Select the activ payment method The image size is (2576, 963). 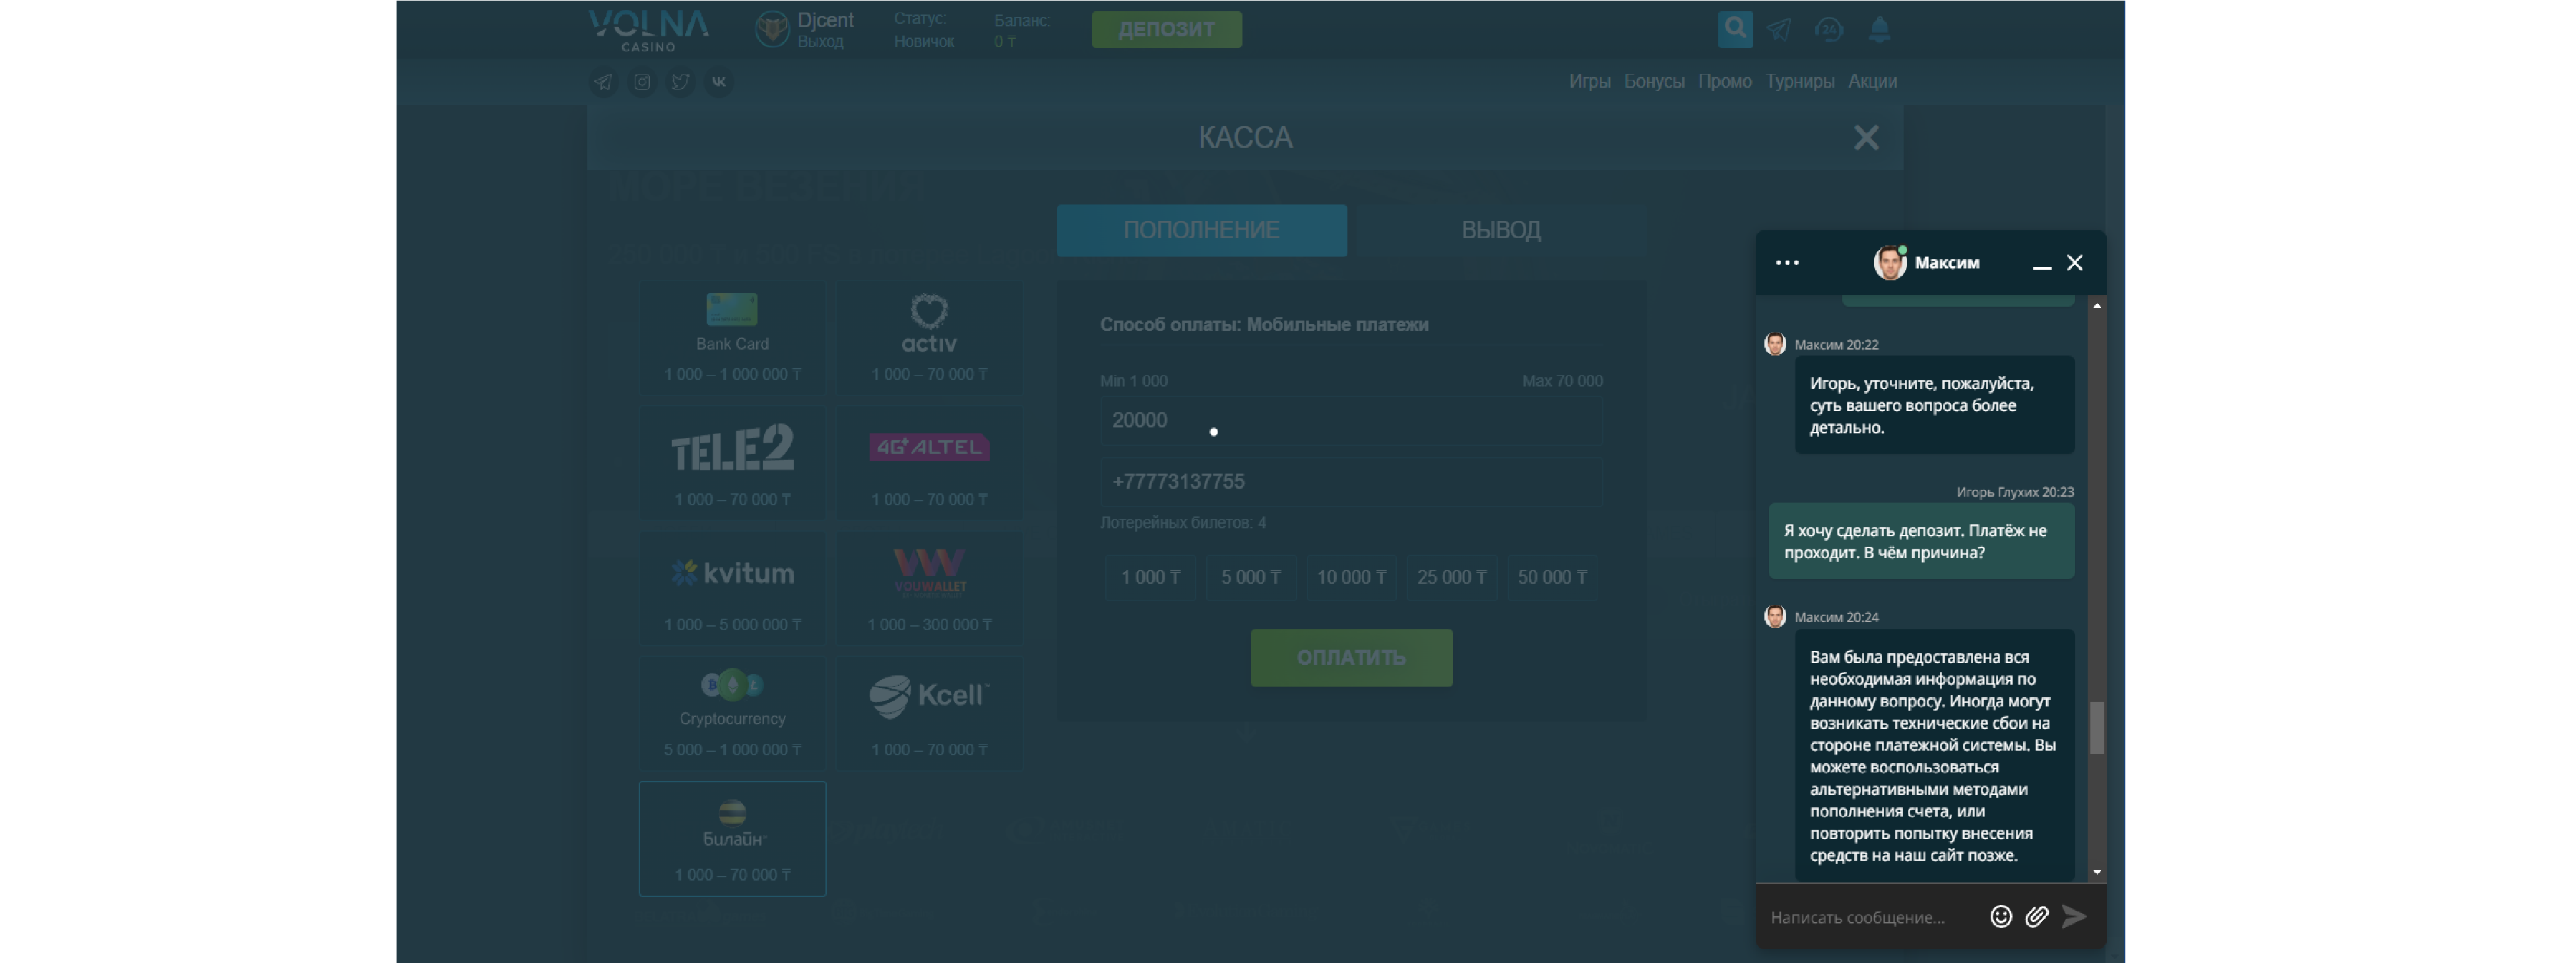coord(929,337)
